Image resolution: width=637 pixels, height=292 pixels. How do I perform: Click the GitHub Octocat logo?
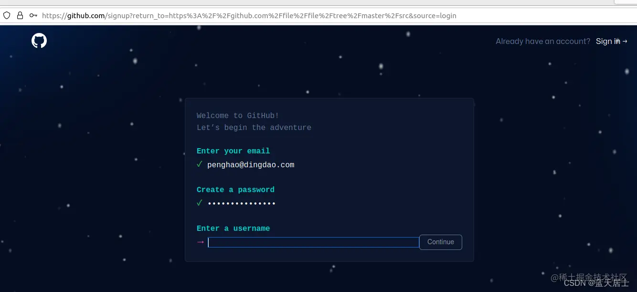[x=39, y=41]
